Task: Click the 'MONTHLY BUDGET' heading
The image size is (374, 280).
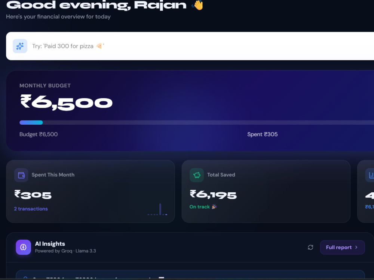Action: coord(45,85)
